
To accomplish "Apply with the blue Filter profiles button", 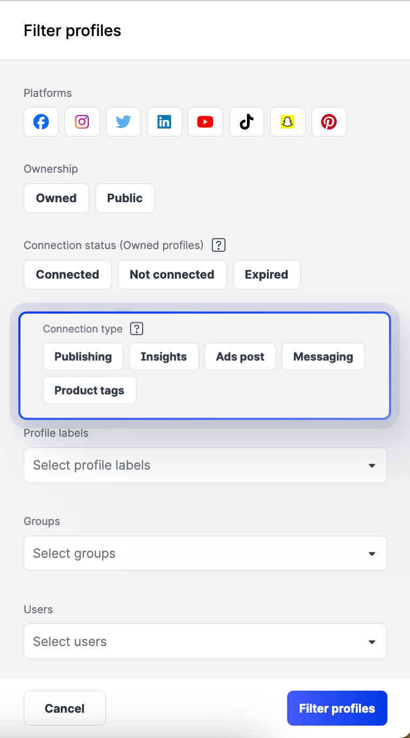I will point(337,708).
